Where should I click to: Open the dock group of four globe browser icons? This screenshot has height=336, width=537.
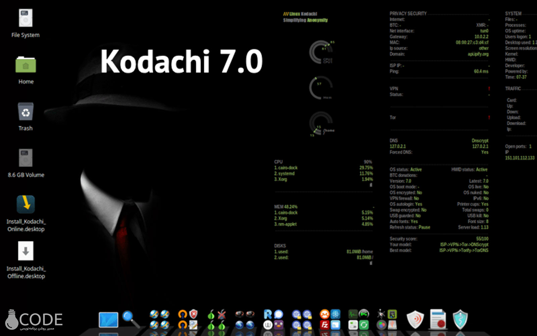coord(159,319)
